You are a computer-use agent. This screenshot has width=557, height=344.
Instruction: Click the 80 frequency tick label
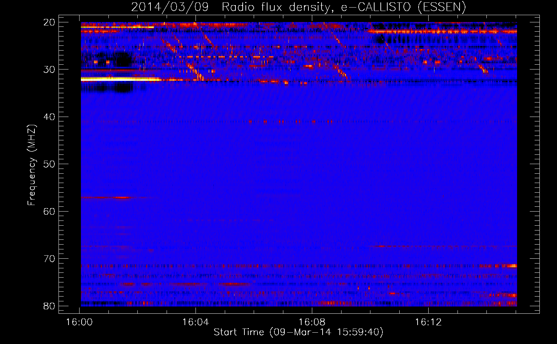pos(49,306)
